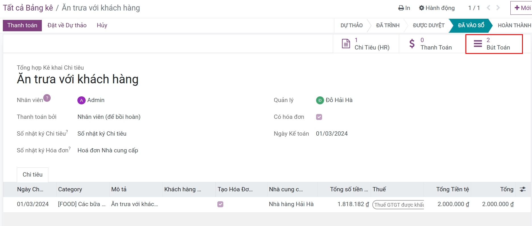Select the Được duyệt status stage
Viewport: 532px width, 226px height.
point(428,26)
